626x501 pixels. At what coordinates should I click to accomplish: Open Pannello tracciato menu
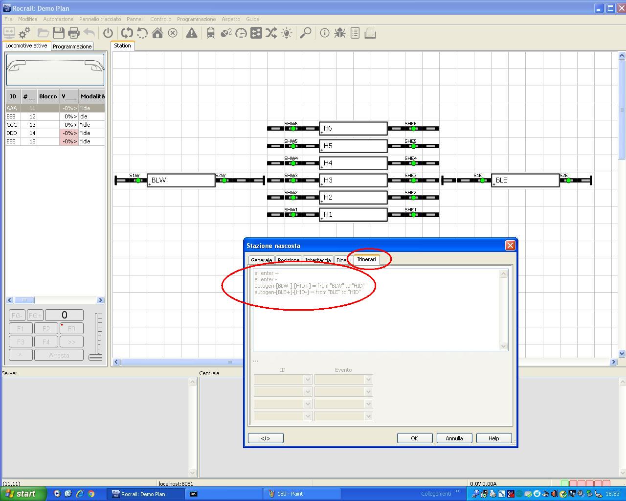pyautogui.click(x=100, y=19)
